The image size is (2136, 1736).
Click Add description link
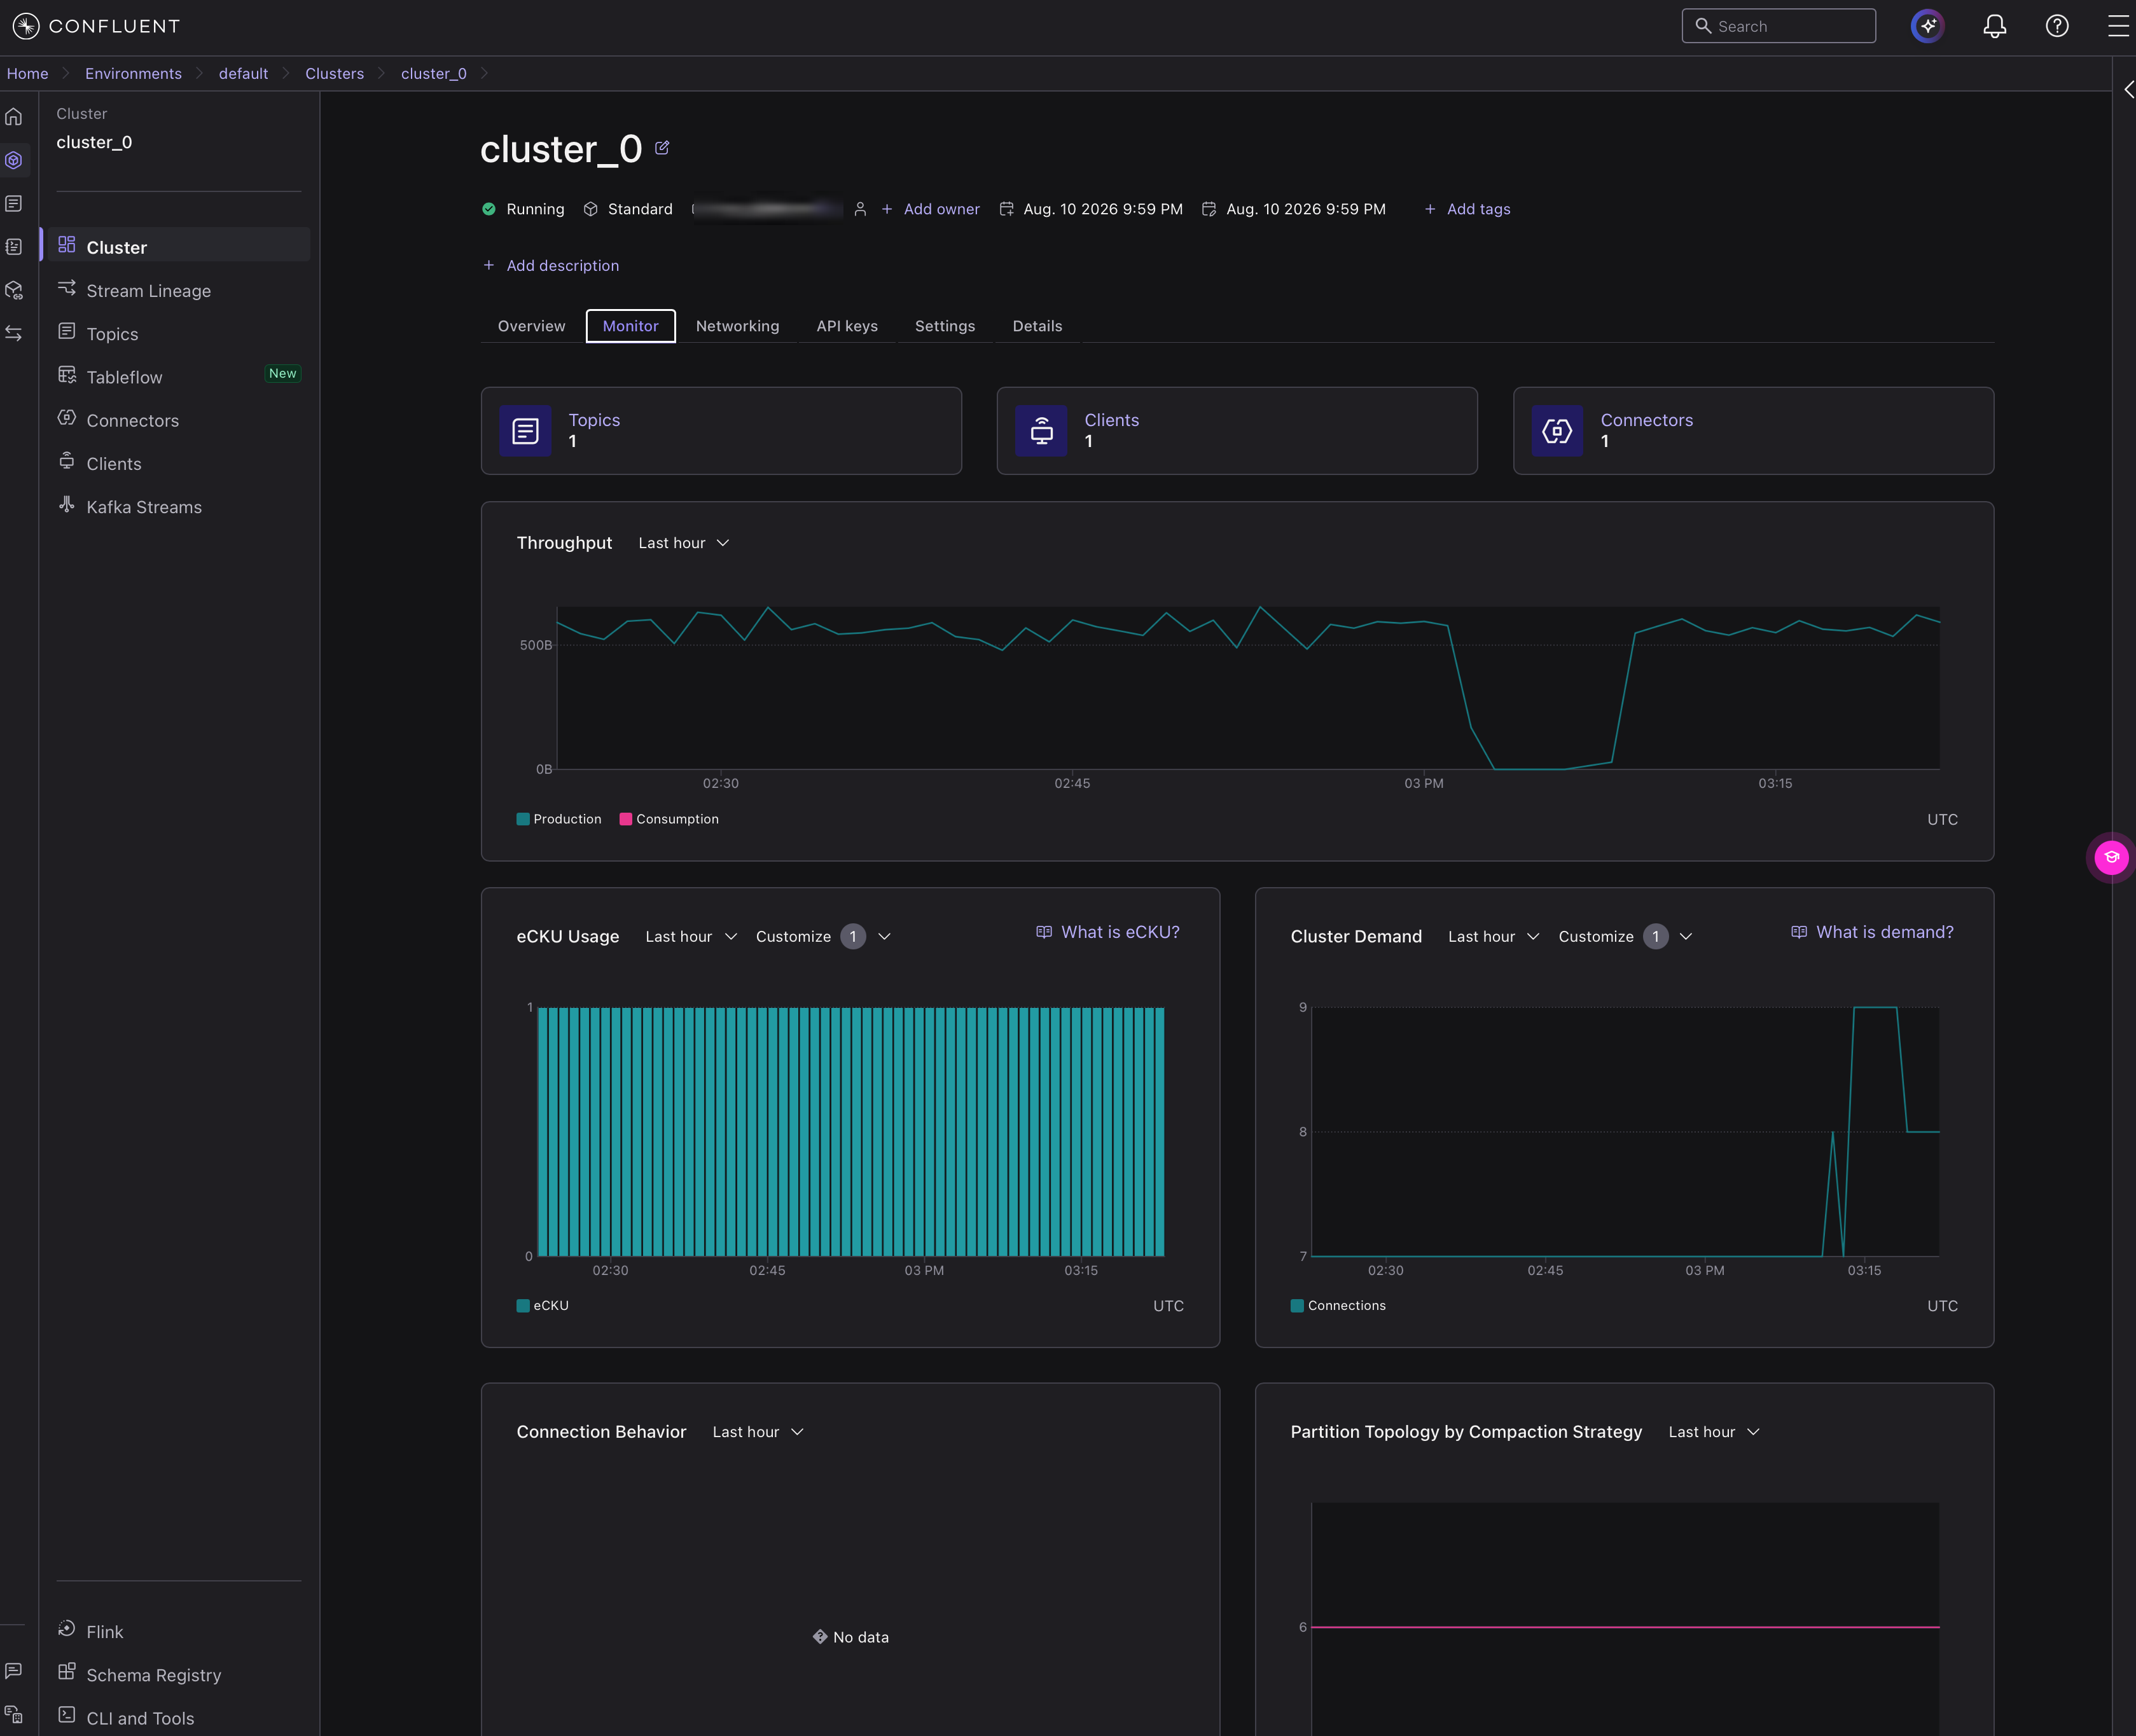pos(550,265)
